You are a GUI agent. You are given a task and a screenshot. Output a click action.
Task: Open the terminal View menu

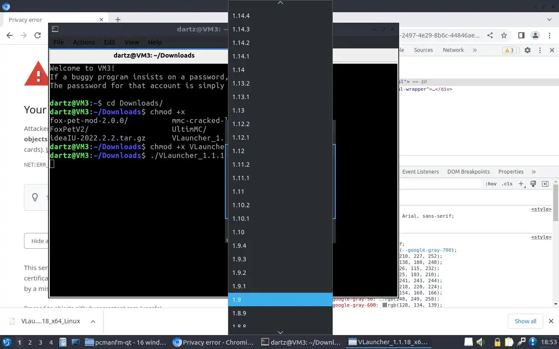131,42
